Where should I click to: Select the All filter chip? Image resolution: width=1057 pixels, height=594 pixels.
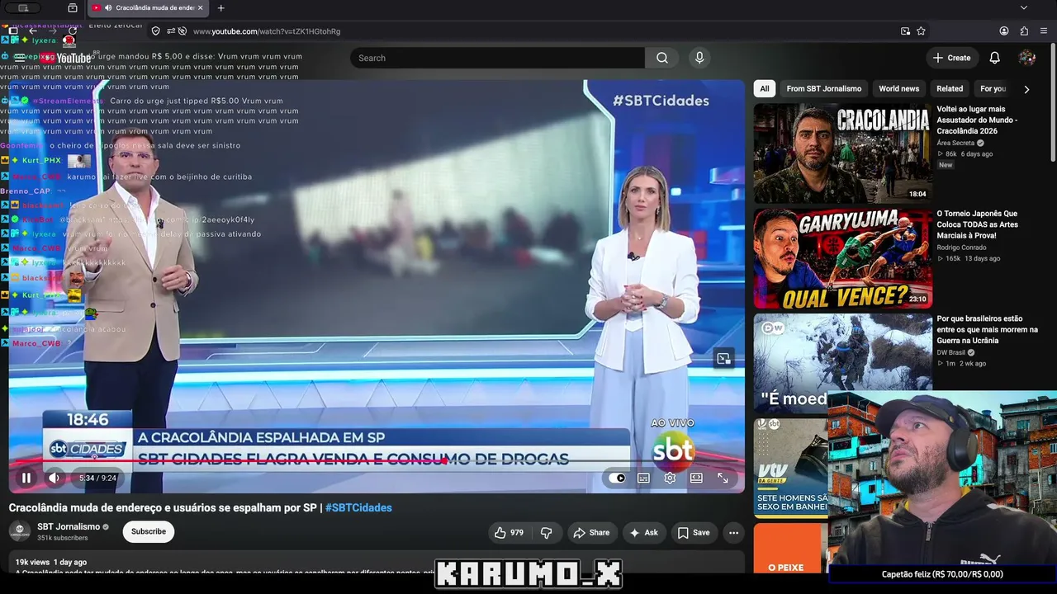tap(765, 89)
